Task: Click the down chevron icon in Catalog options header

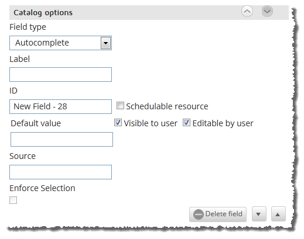Action: 267,11
